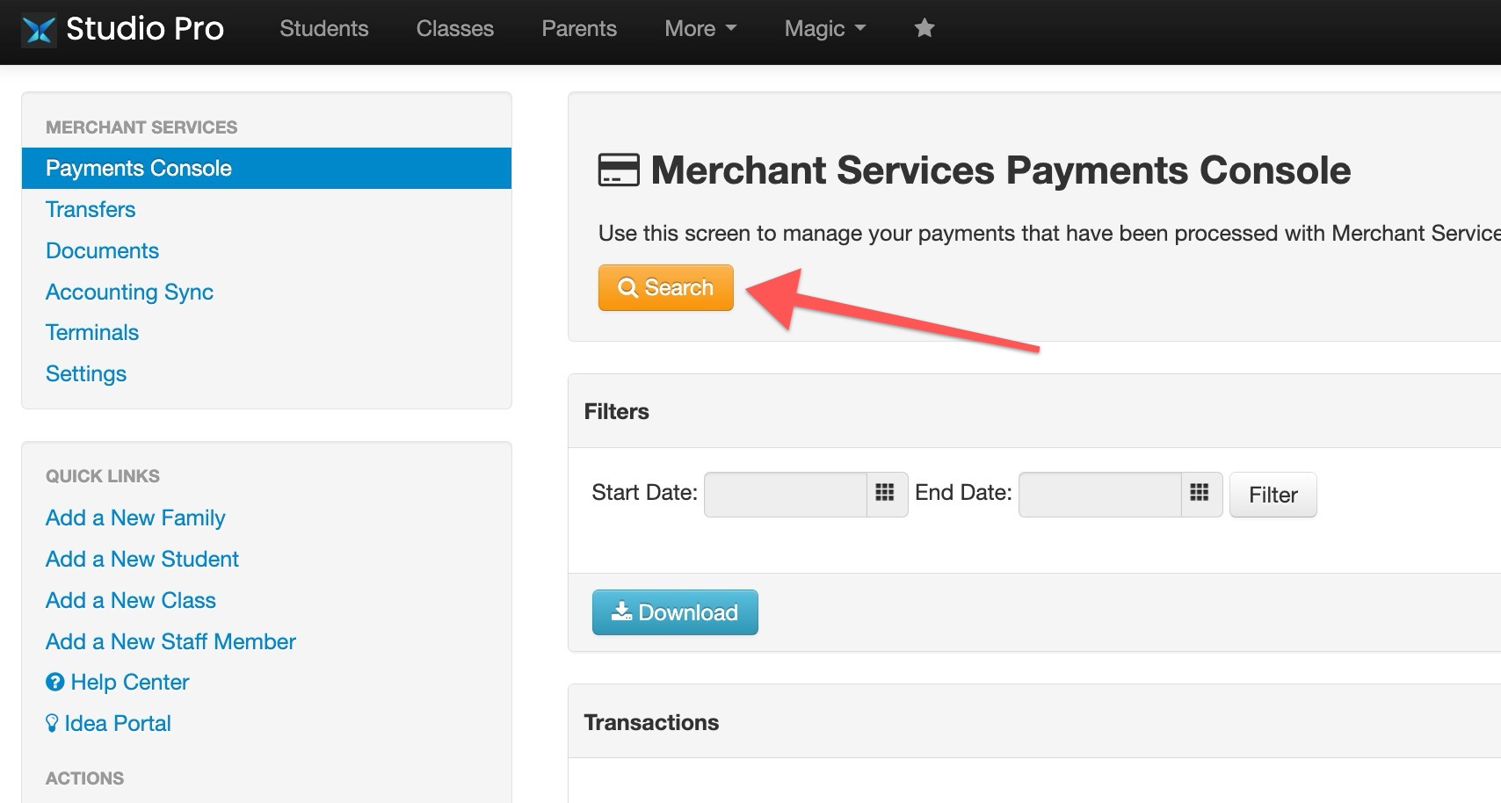Image resolution: width=1501 pixels, height=803 pixels.
Task: Open Merchant Services Settings link
Action: click(x=86, y=373)
